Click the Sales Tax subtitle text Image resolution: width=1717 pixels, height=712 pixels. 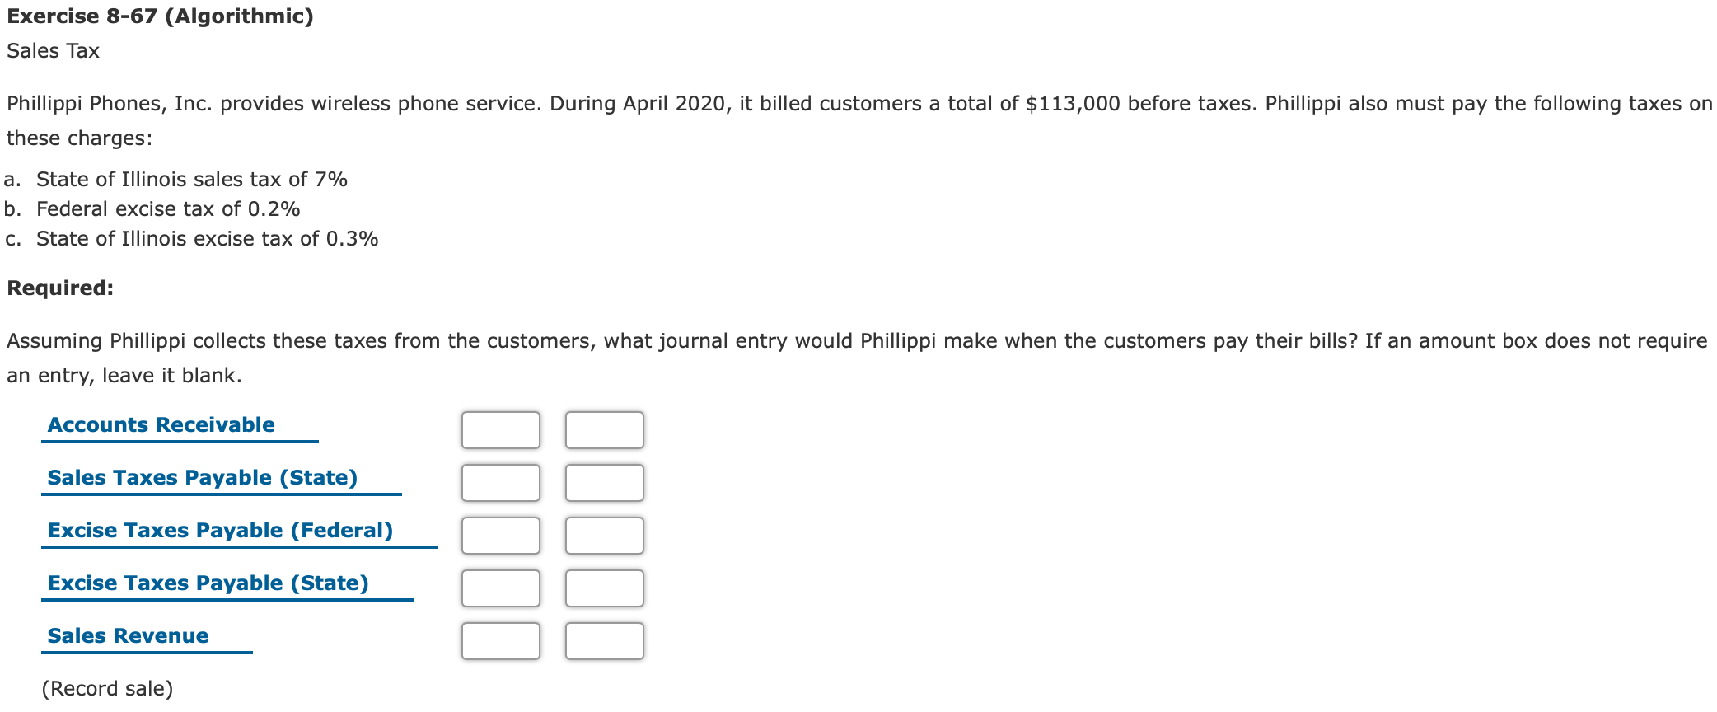pos(51,50)
